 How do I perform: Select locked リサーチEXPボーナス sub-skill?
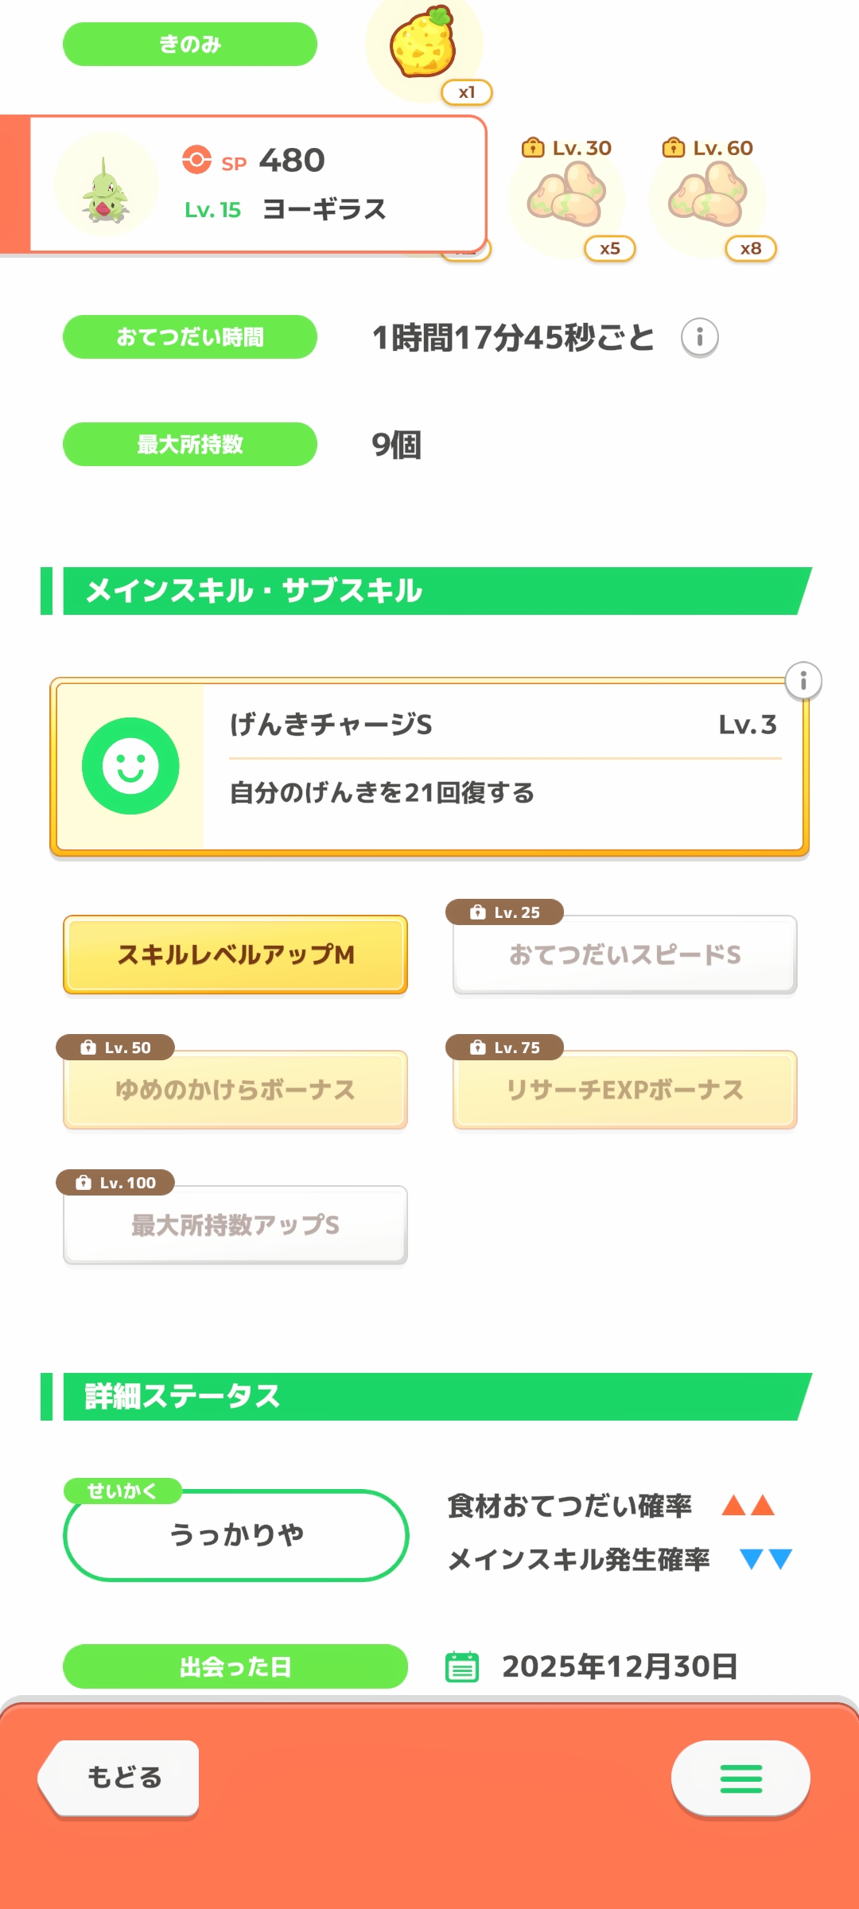click(x=625, y=1090)
